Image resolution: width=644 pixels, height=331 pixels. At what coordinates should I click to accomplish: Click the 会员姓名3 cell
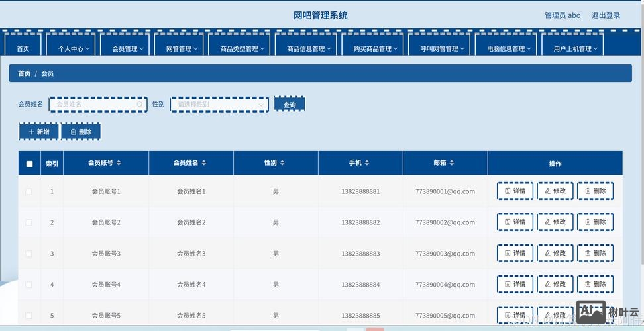coord(191,254)
